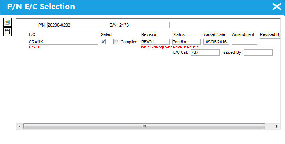Screen dimensions: 285x144
Task: Click the Status field showing Pending
Action: click(186, 42)
